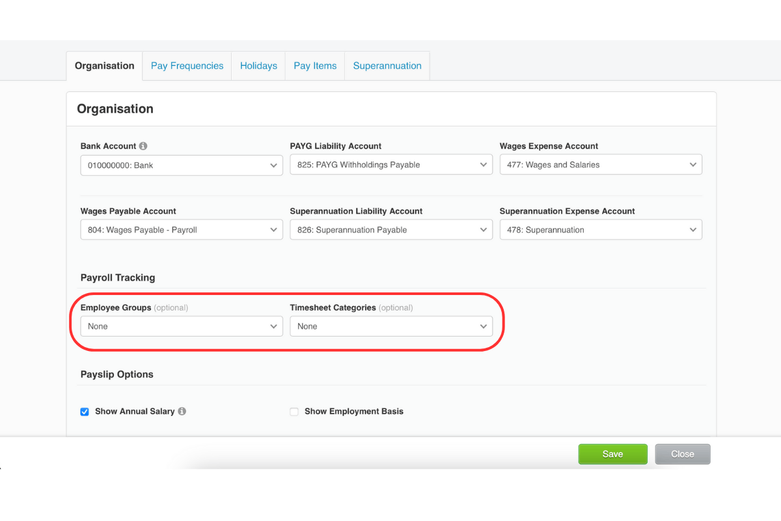The width and height of the screenshot is (781, 521).
Task: Open the Superannuation Liability Account dropdown
Action: click(x=390, y=229)
